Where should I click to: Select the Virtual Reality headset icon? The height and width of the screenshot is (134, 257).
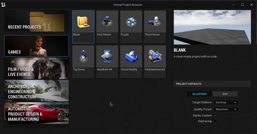click(131, 56)
